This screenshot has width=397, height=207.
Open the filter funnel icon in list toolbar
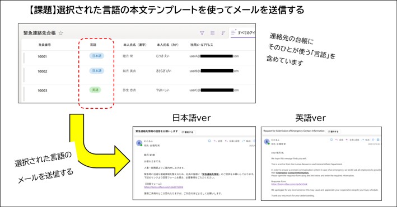coord(202,33)
